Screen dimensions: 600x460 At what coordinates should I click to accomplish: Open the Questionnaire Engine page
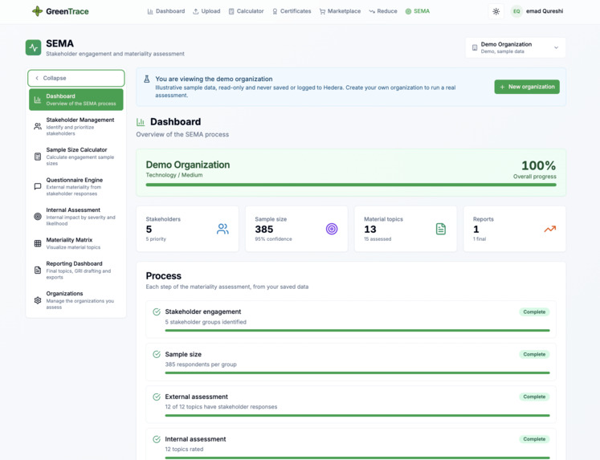(76, 186)
